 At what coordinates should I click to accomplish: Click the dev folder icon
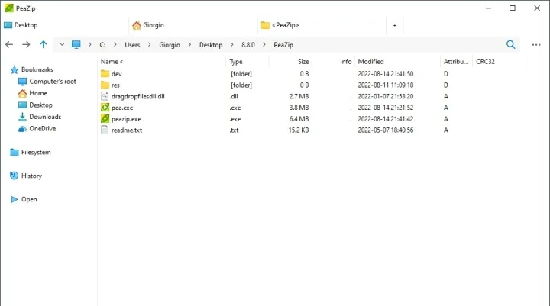(x=105, y=73)
